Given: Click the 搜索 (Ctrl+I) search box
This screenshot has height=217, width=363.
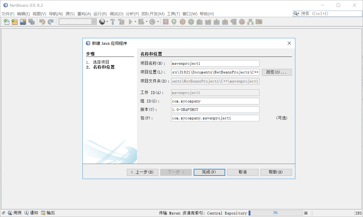Looking at the screenshot, I should tap(331, 14).
